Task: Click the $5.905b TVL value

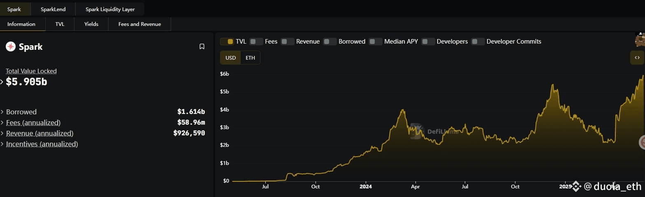Action: (x=26, y=82)
